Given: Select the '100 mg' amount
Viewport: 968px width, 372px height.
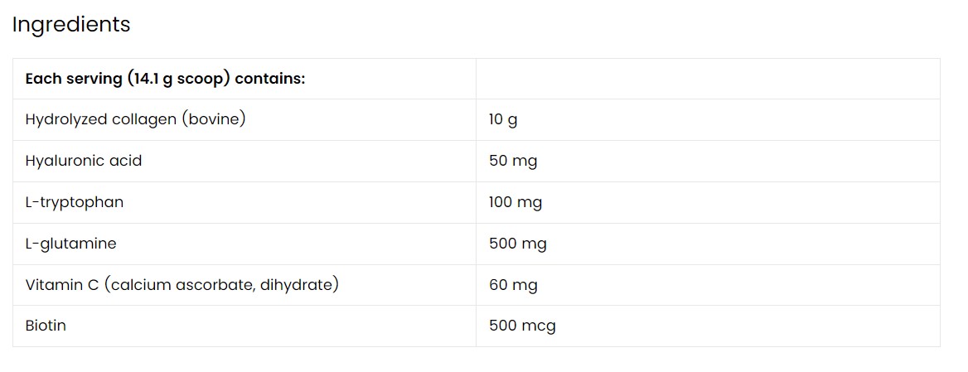Looking at the screenshot, I should point(515,202).
